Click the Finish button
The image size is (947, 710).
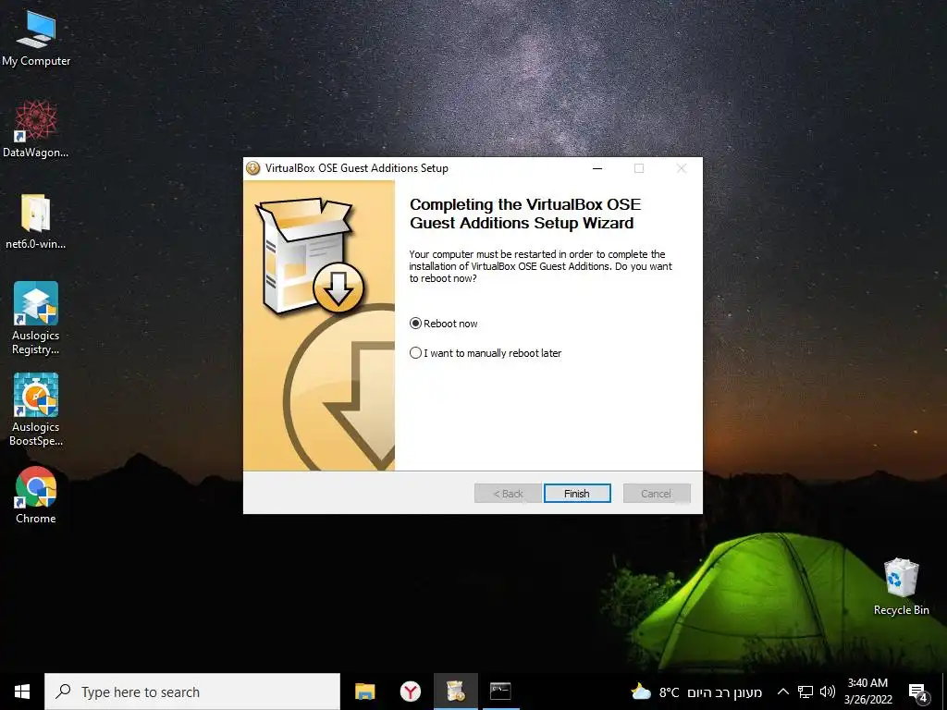tap(577, 494)
